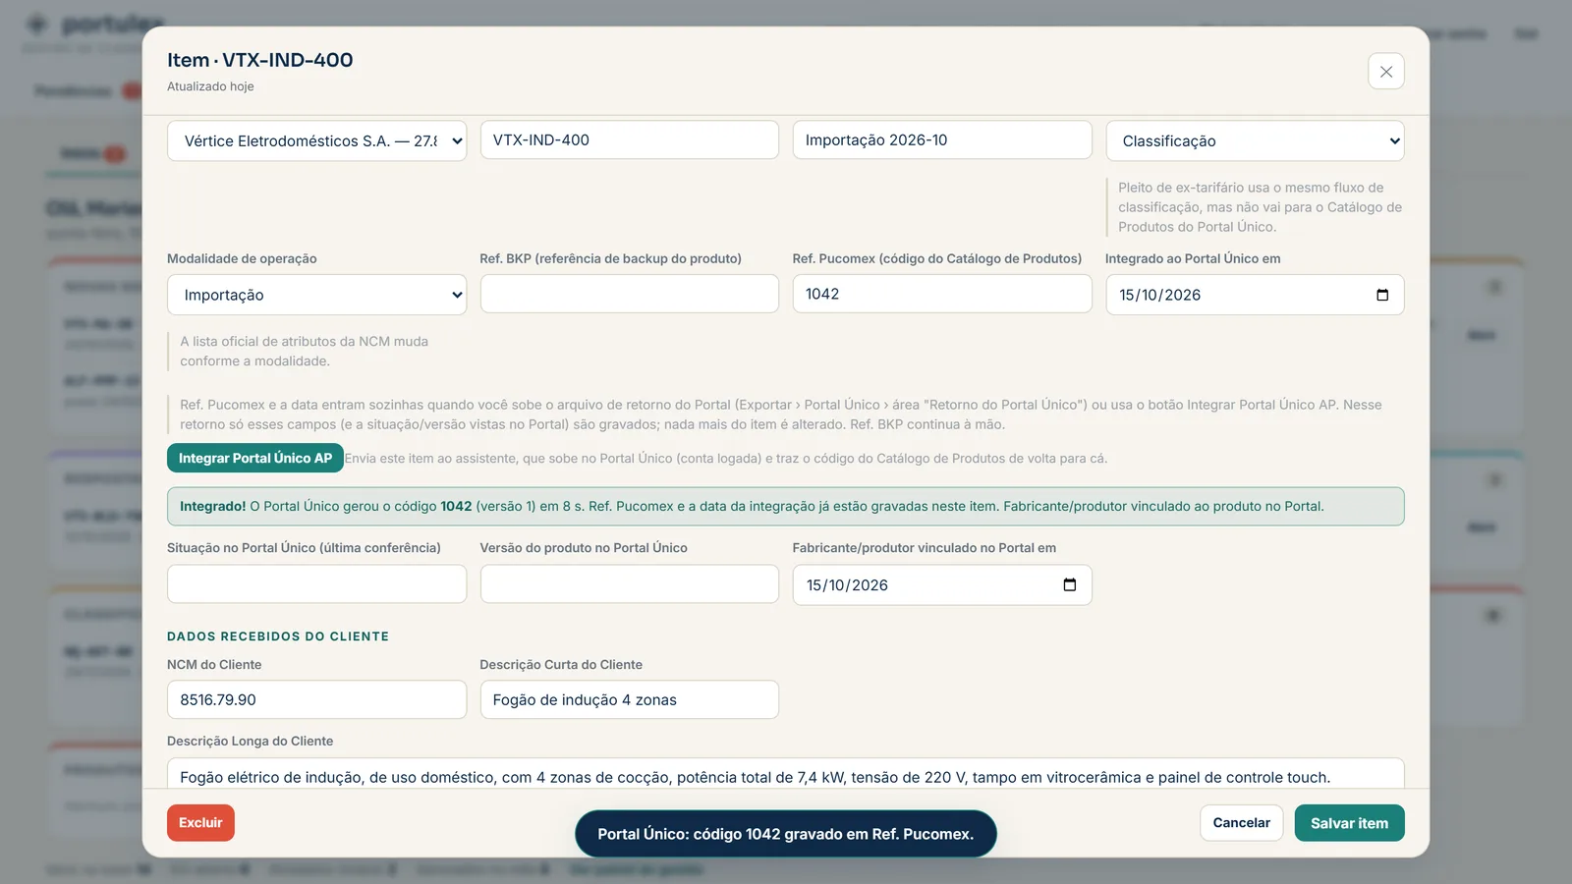Click the Versão do produto no Portal Único field
Viewport: 1572px width, 884px height.
click(x=629, y=583)
